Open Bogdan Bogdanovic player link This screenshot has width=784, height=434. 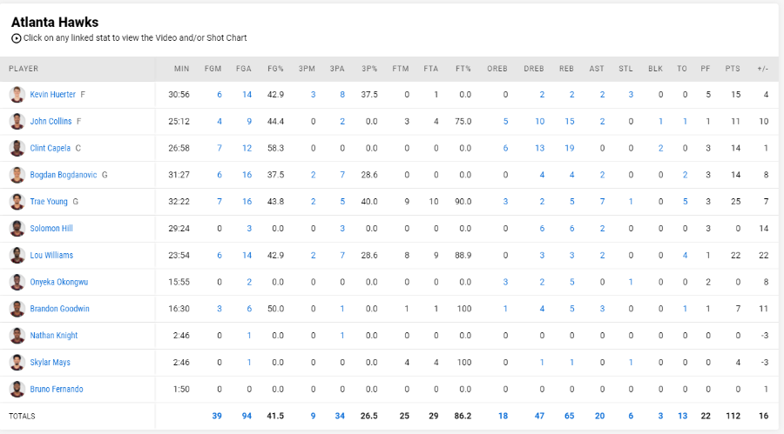(64, 175)
